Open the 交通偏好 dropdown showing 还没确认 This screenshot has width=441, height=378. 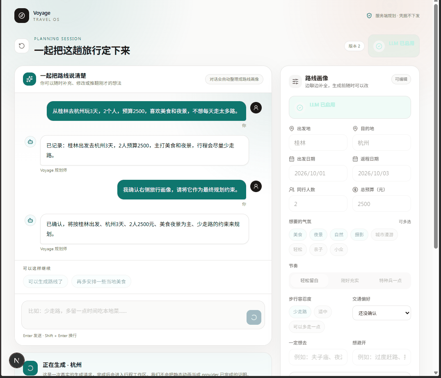pyautogui.click(x=382, y=313)
